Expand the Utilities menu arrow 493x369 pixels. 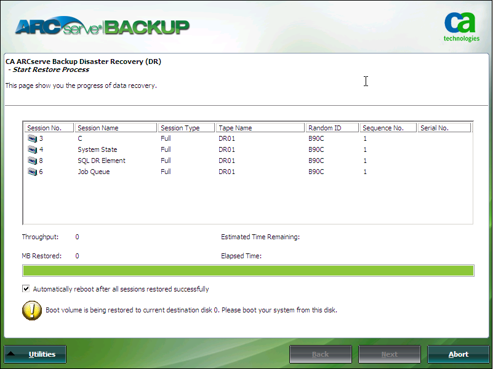11,354
